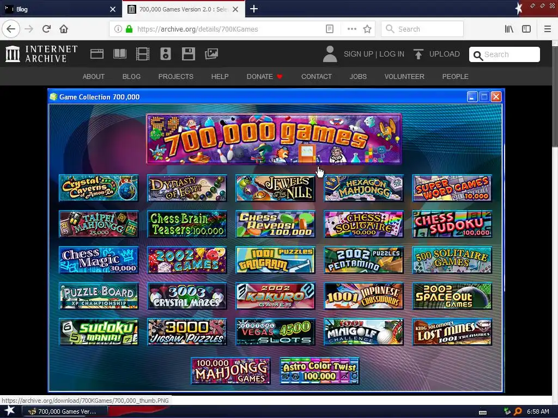This screenshot has height=418, width=558.
Task: Click 700,000 Games taskbar window button
Action: [65, 411]
